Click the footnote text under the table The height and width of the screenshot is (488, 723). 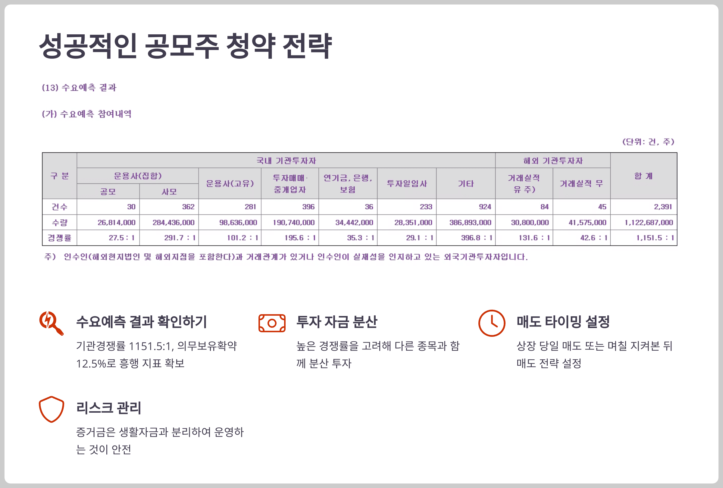(286, 257)
